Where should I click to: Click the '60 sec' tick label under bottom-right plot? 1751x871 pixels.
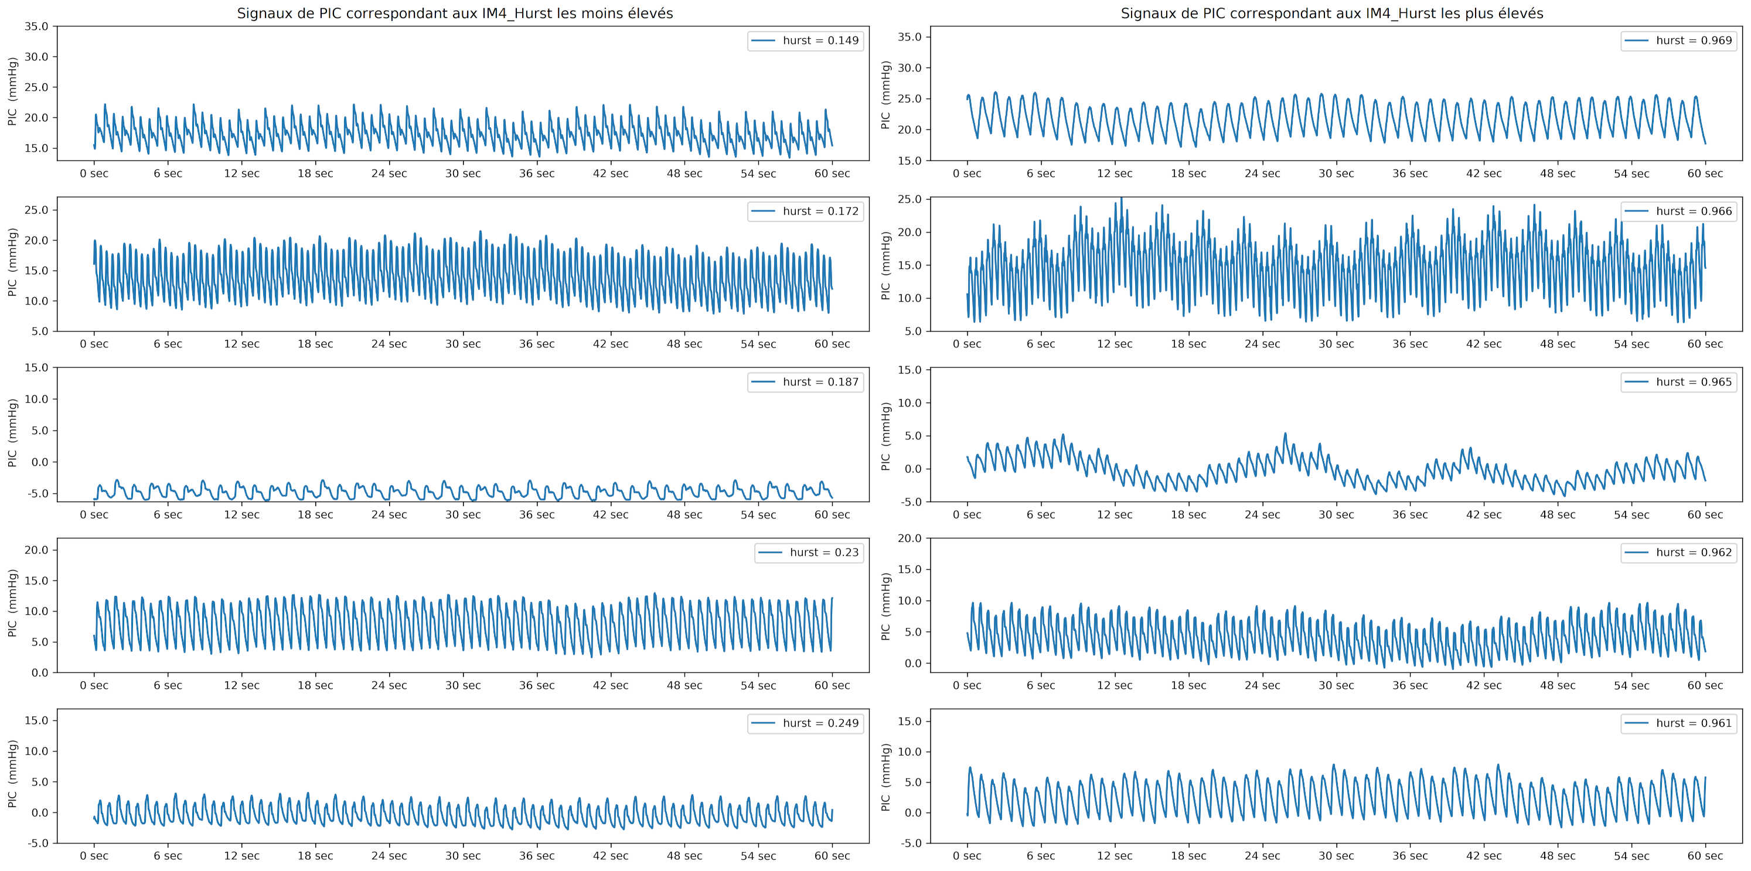tap(1705, 856)
